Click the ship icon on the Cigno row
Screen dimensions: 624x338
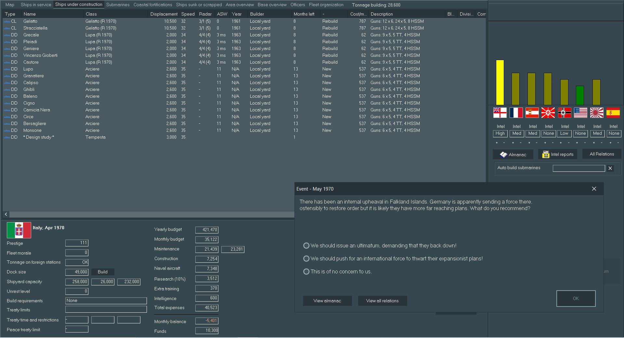pyautogui.click(x=7, y=103)
